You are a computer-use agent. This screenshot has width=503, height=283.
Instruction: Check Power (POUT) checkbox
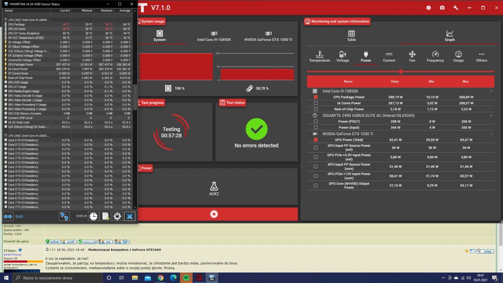pos(315,122)
